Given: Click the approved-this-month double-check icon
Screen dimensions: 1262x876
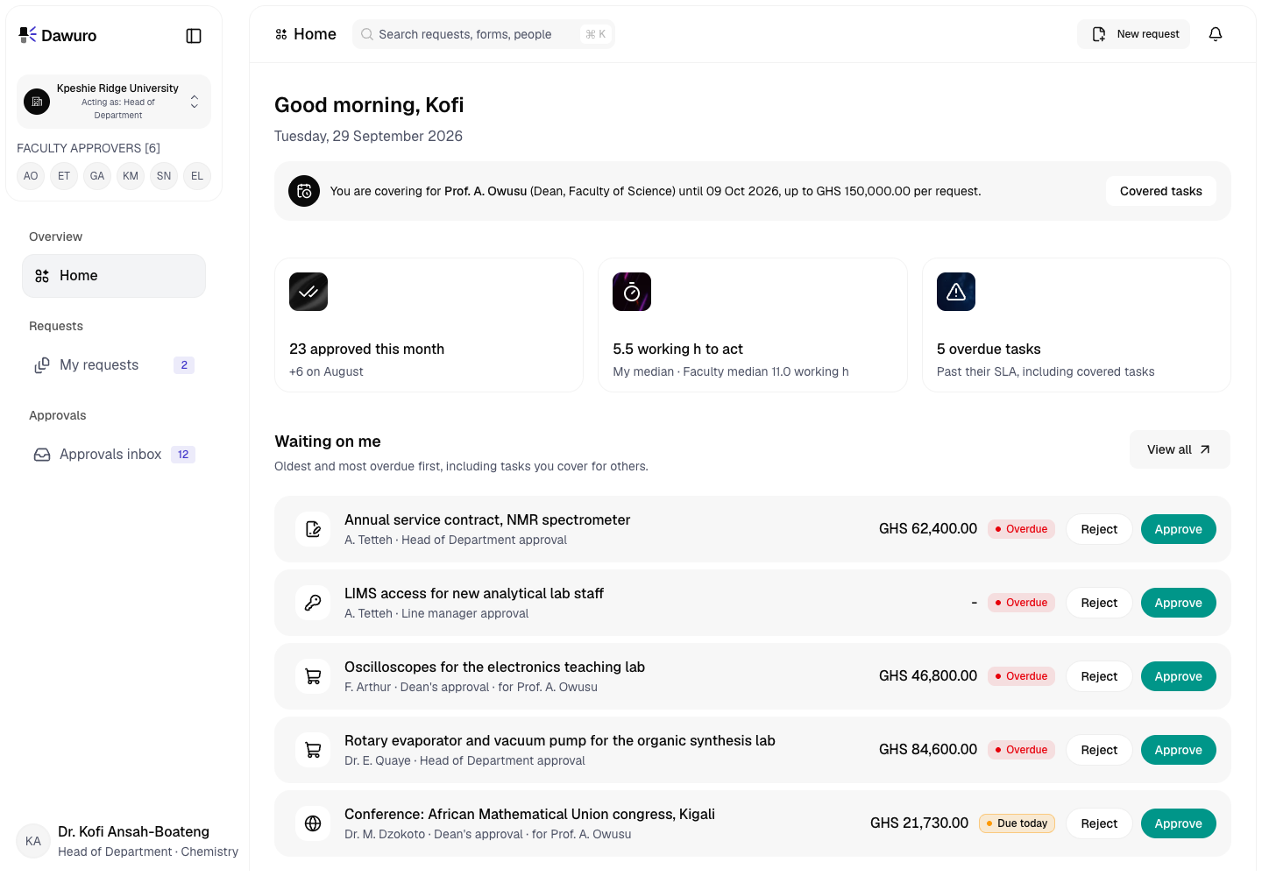Looking at the screenshot, I should click(x=308, y=292).
